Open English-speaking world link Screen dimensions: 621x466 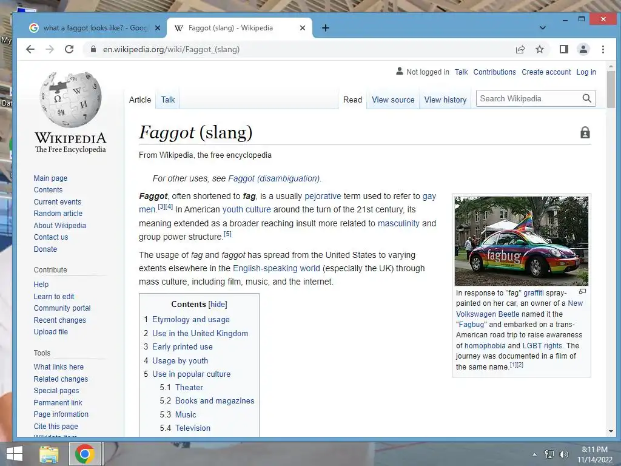click(x=276, y=268)
